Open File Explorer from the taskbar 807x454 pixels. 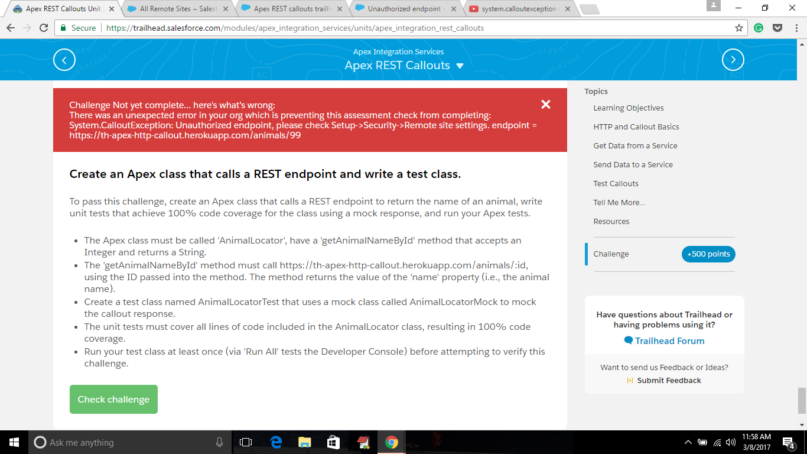coord(304,442)
